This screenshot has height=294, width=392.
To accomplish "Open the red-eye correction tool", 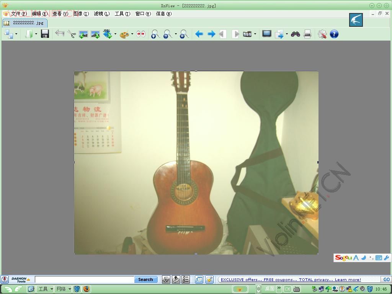I will click(141, 34).
